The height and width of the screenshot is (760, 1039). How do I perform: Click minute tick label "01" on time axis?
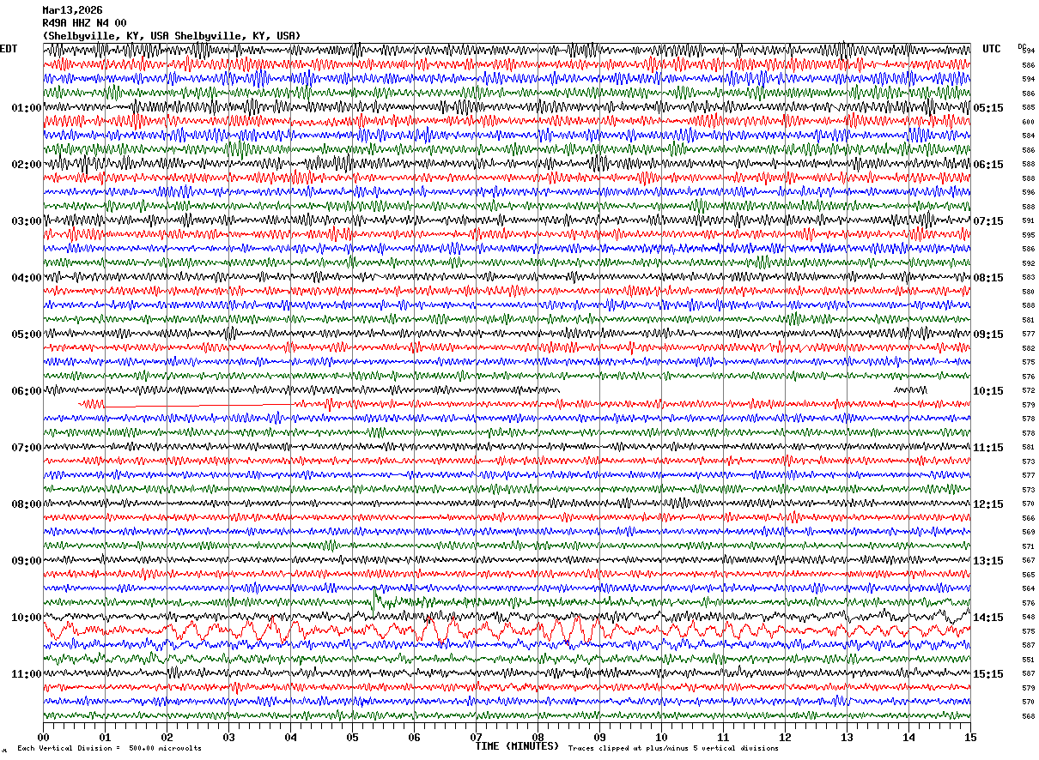[105, 737]
